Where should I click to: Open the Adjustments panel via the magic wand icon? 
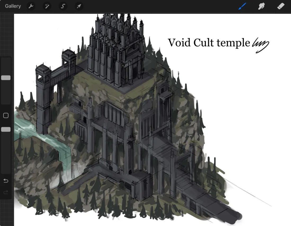[47, 6]
